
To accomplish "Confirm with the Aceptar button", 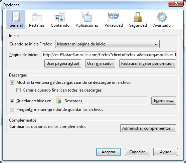I will 109,152.
